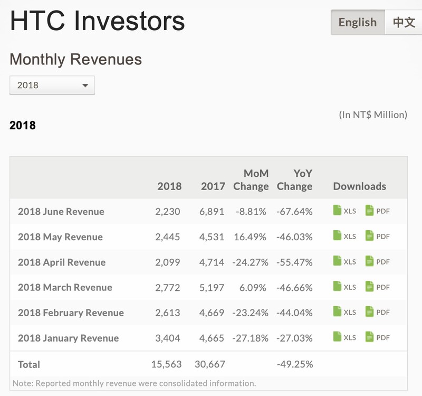Click the Total revenue row
This screenshot has height=396, width=422.
(x=30, y=364)
